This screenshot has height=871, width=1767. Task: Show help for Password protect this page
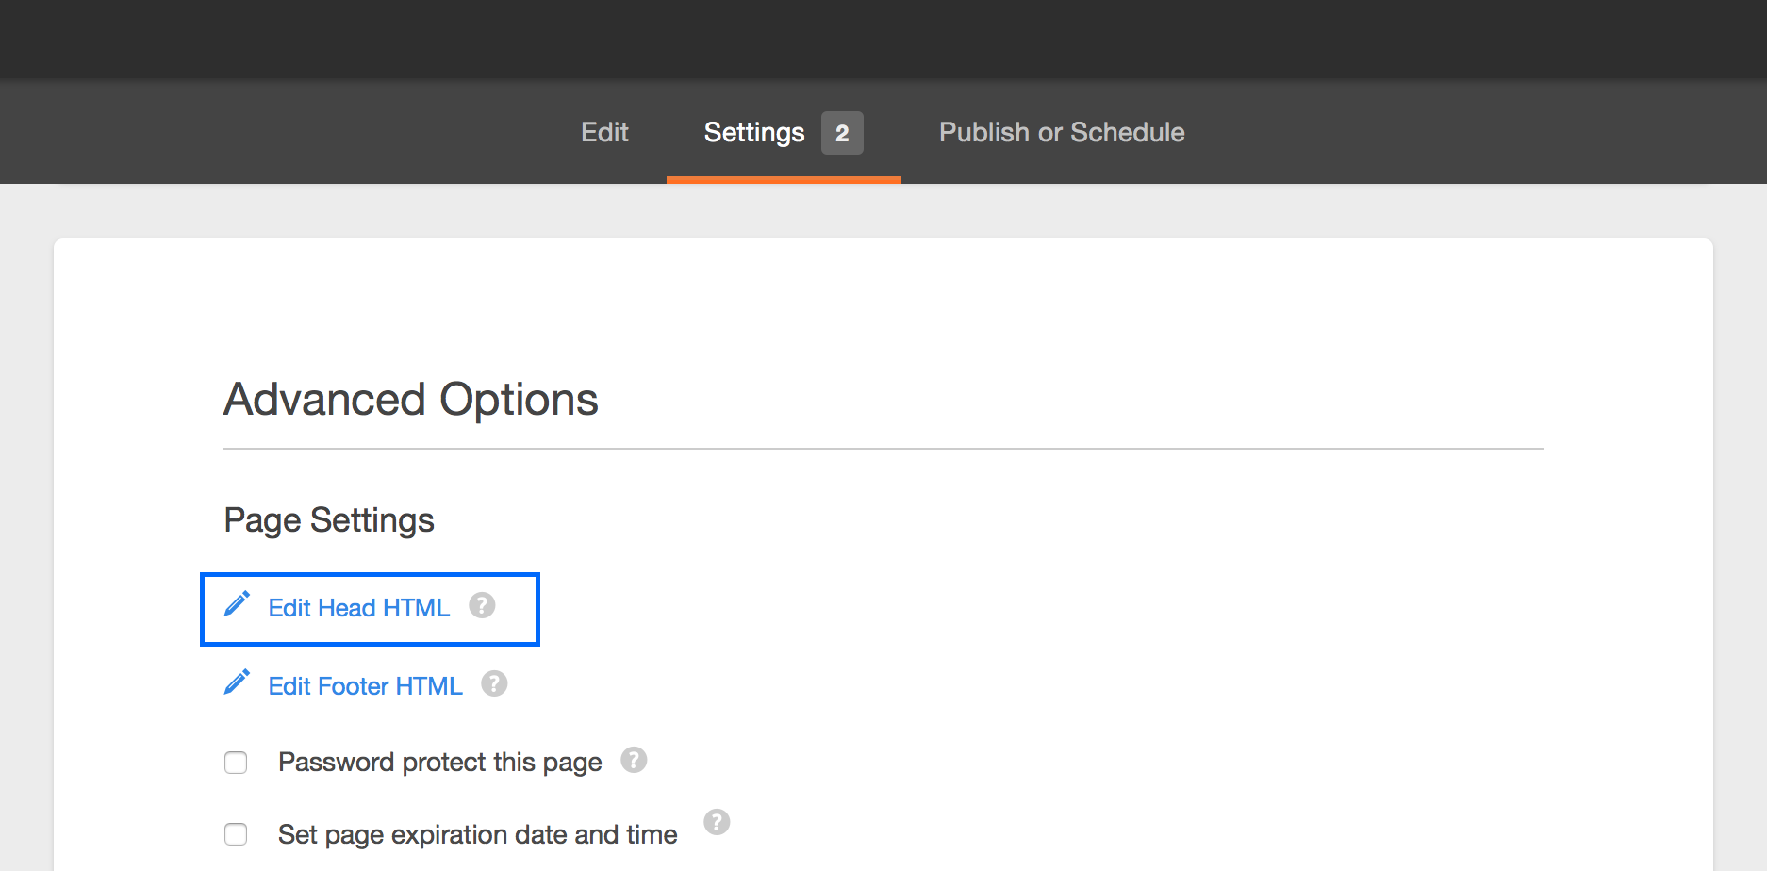[x=634, y=760]
